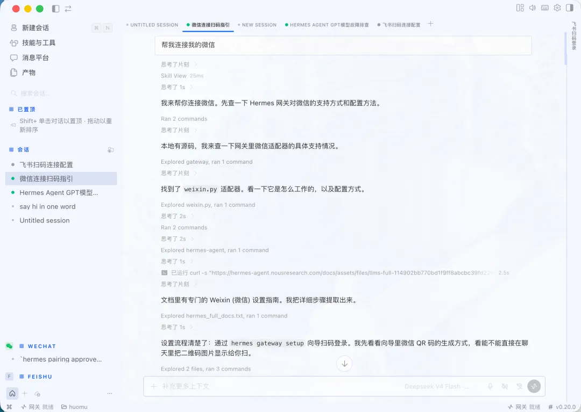The height and width of the screenshot is (412, 581).
Task: Expand Explored hermes-agent, ran 1 command
Action: click(x=215, y=250)
